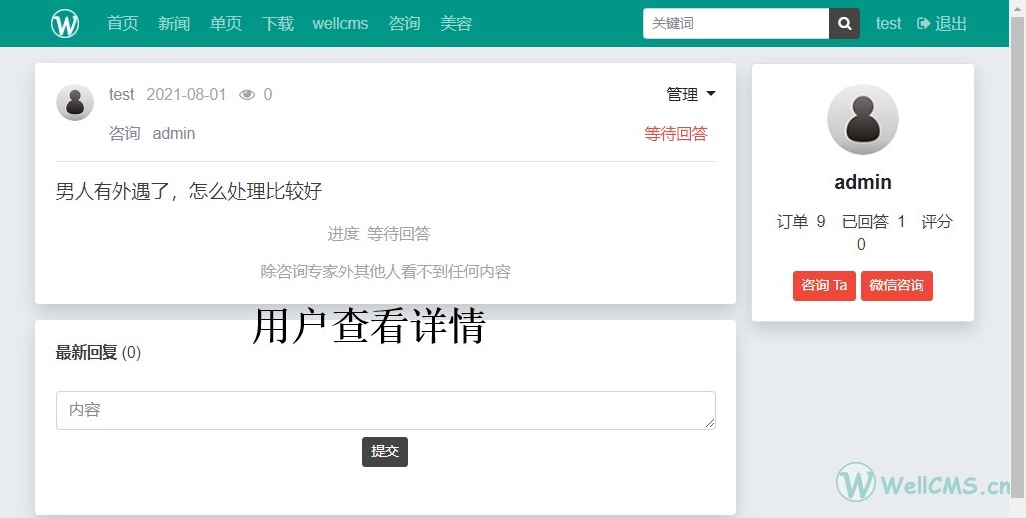
Task: Open the wellcms nav item
Action: coord(341,24)
